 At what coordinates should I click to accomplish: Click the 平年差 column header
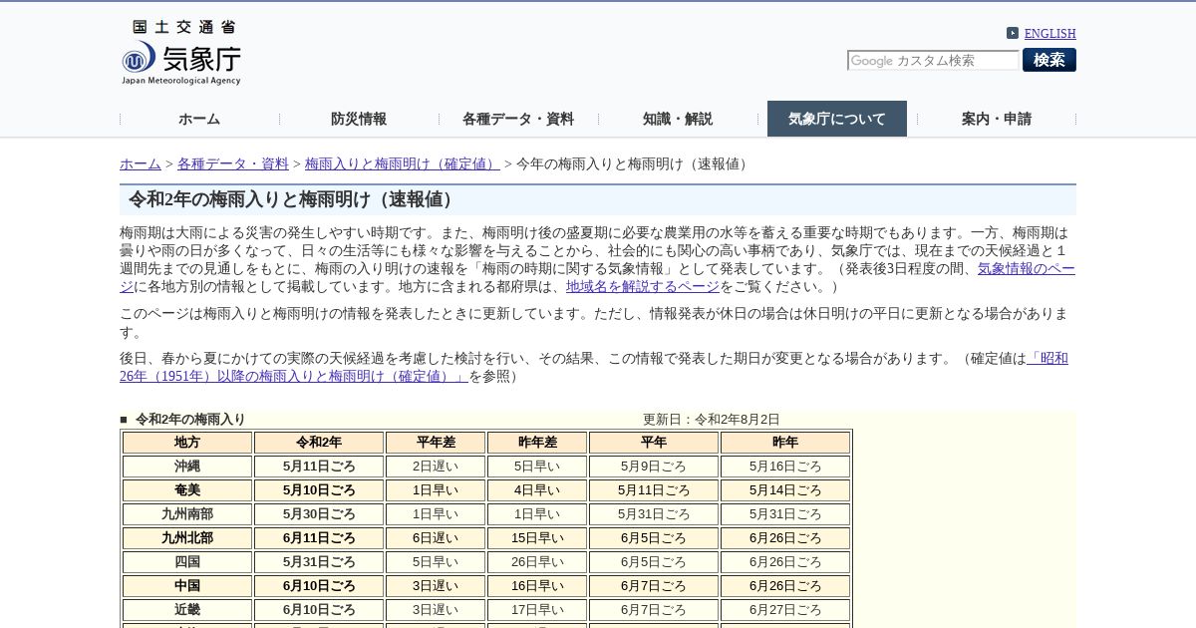(436, 443)
